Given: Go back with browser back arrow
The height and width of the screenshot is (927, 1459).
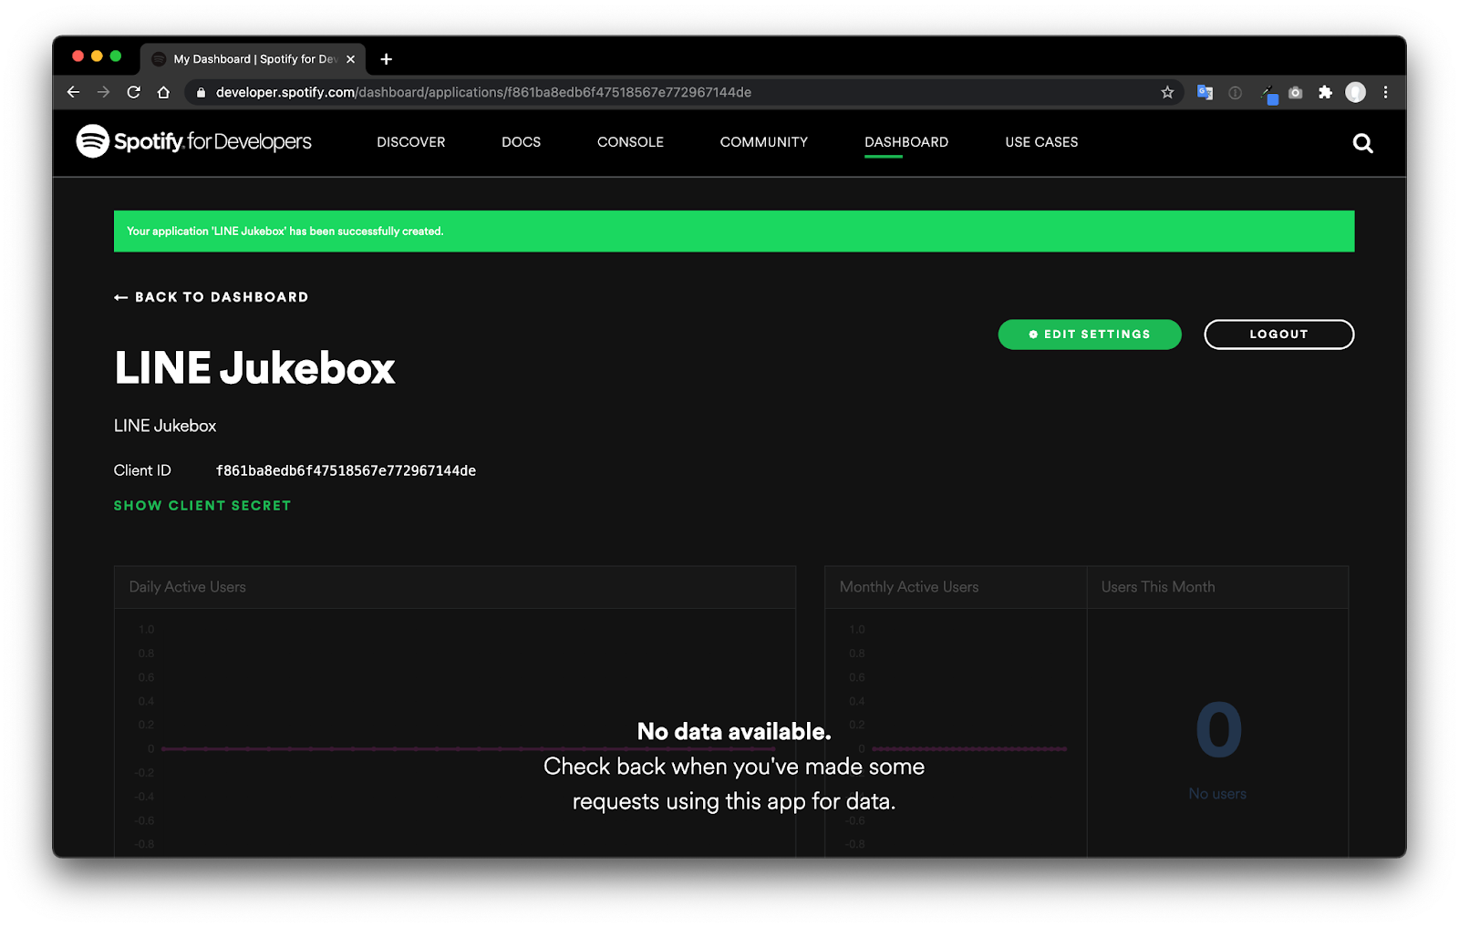Looking at the screenshot, I should click(x=74, y=92).
